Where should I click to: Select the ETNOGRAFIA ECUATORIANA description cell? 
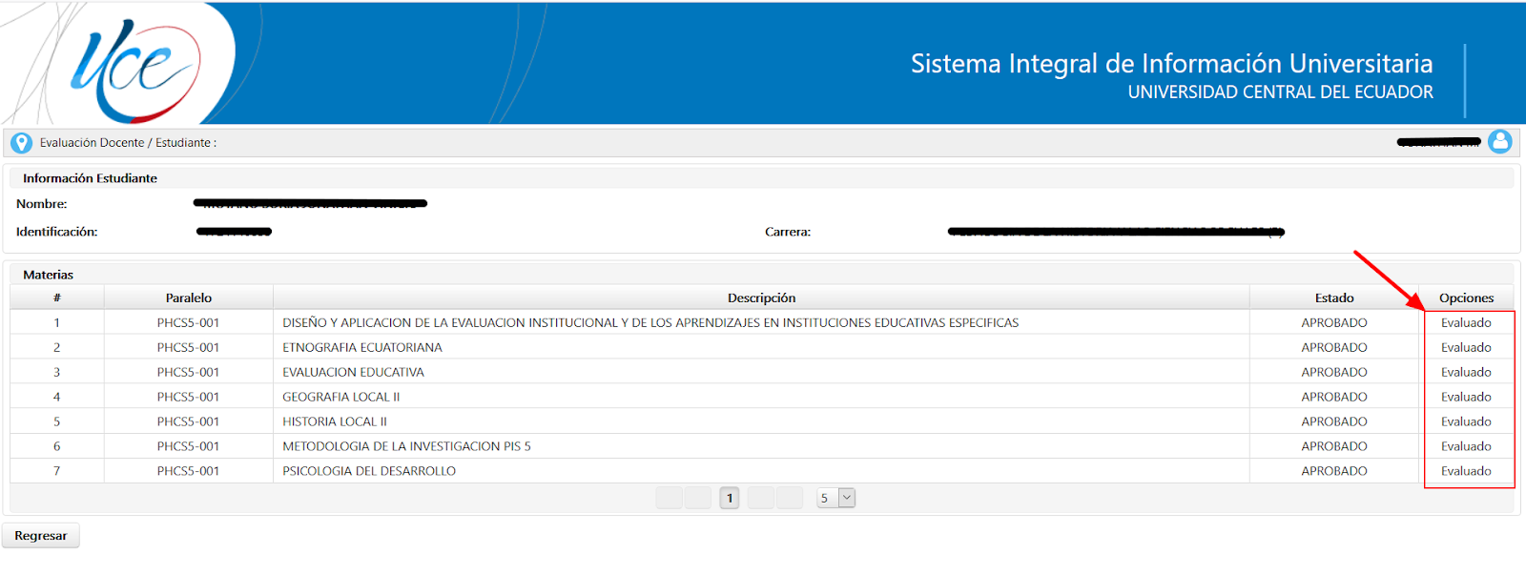(x=761, y=347)
